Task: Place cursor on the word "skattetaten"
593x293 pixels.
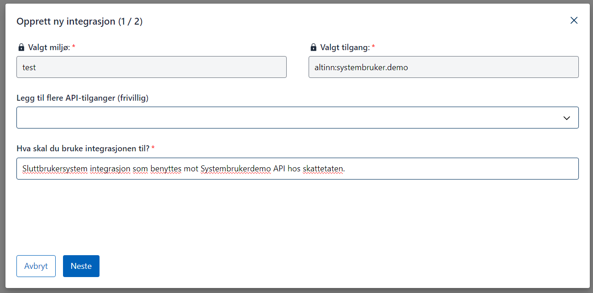Action: (x=323, y=169)
